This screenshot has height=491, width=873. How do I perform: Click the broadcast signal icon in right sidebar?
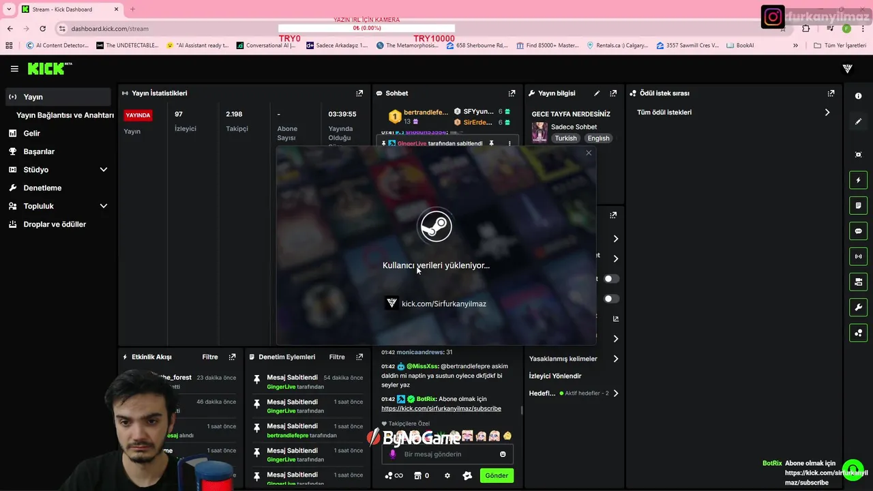tap(859, 256)
